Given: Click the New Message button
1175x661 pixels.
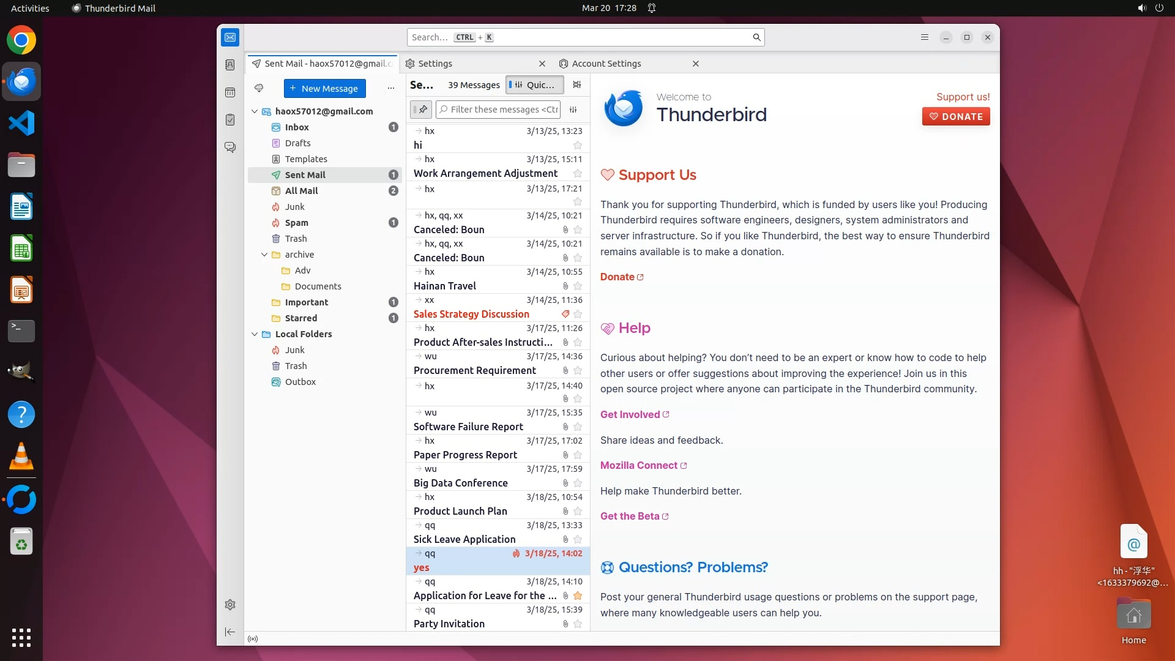Looking at the screenshot, I should [324, 89].
